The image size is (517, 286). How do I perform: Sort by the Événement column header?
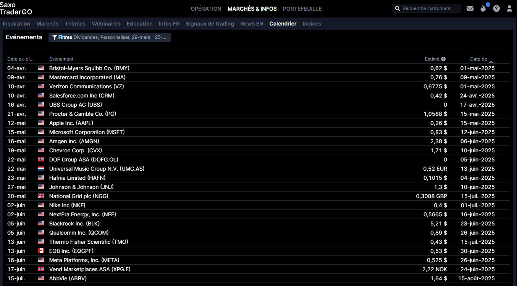[61, 59]
